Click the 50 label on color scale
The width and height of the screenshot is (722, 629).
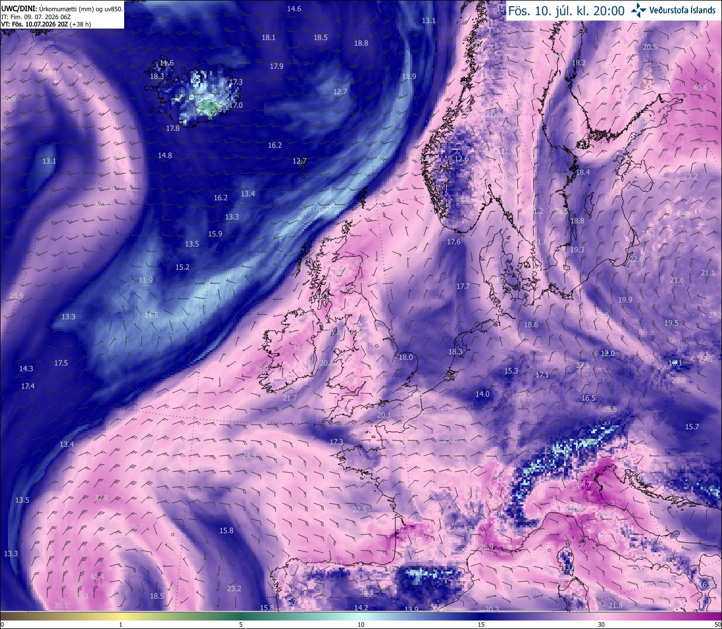point(717,624)
